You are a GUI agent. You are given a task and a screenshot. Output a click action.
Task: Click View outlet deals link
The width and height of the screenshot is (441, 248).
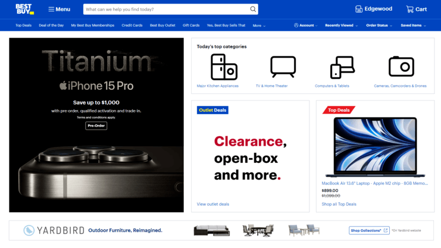coord(213,204)
